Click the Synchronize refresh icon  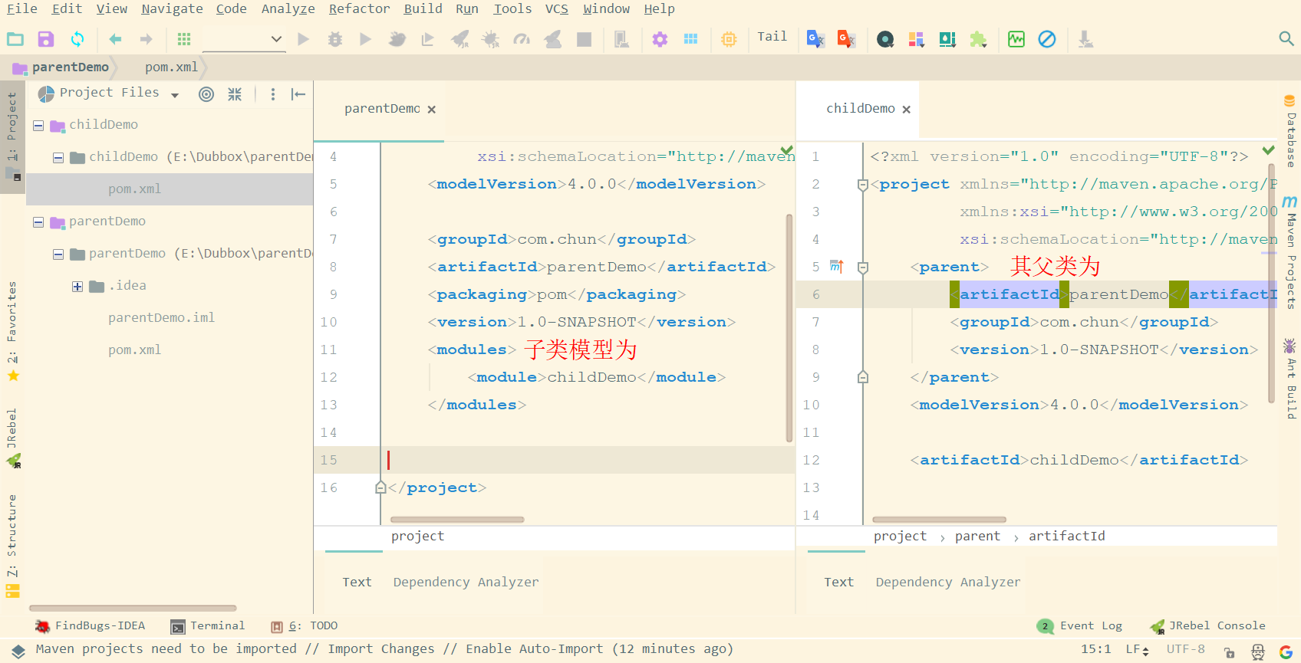[x=77, y=39]
